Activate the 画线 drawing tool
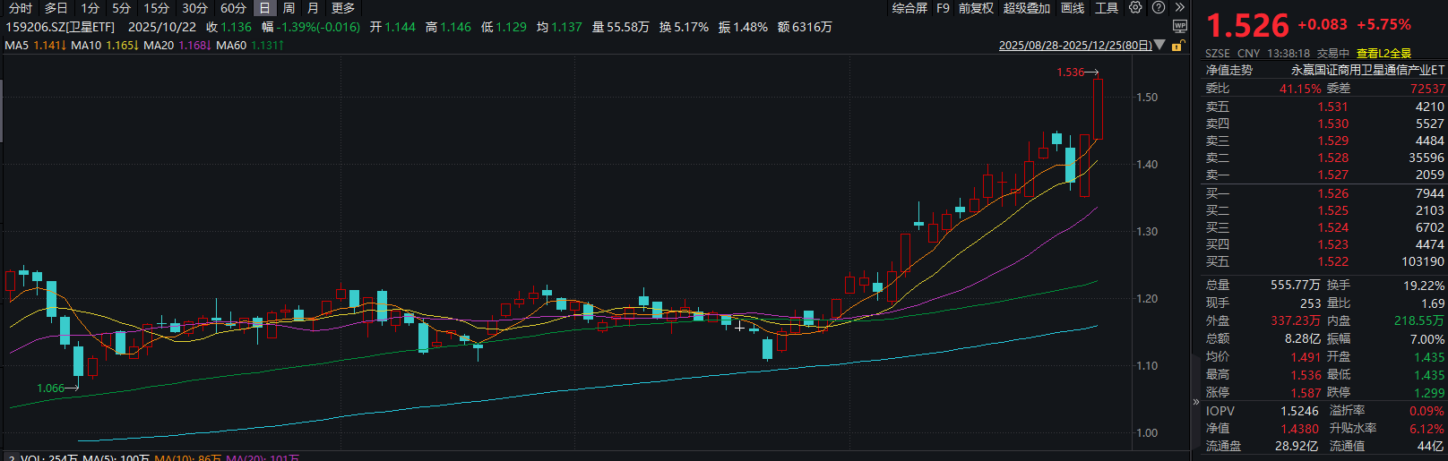 pyautogui.click(x=1073, y=8)
